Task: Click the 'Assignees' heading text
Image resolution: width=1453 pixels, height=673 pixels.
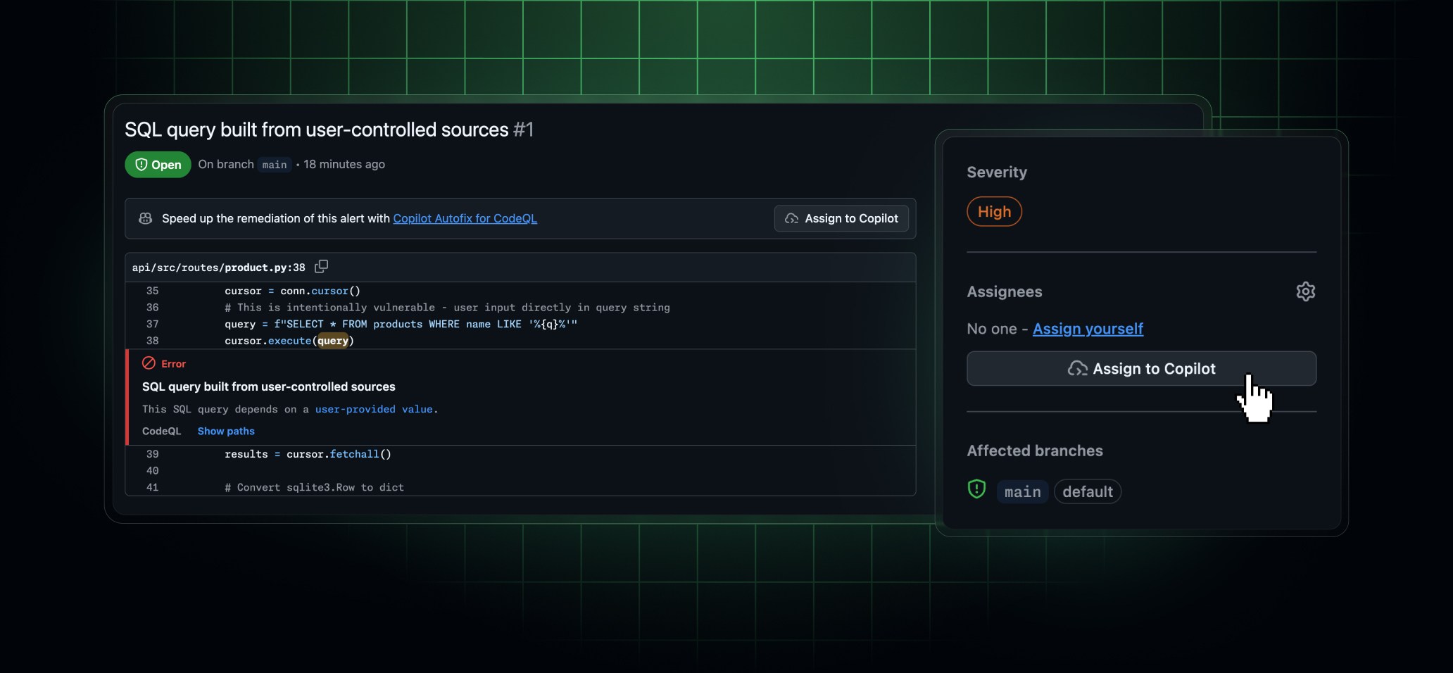Action: coord(1005,292)
